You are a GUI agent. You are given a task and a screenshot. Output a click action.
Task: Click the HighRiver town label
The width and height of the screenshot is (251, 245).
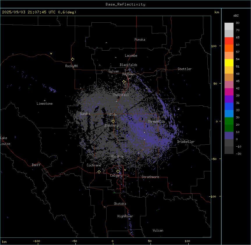click(x=125, y=216)
